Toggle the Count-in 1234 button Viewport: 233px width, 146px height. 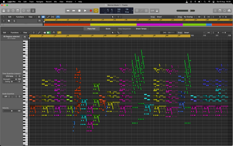[x=152, y=11]
